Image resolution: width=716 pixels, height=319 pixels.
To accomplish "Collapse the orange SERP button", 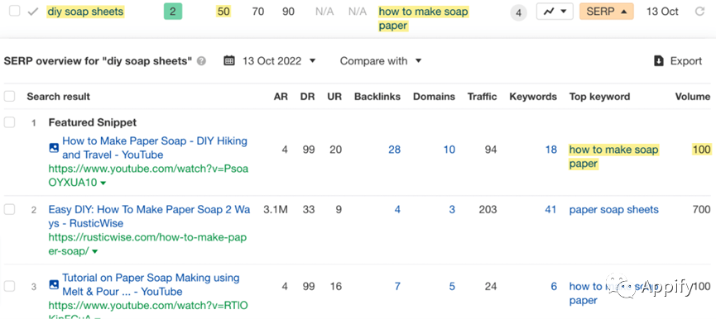I will 607,12.
